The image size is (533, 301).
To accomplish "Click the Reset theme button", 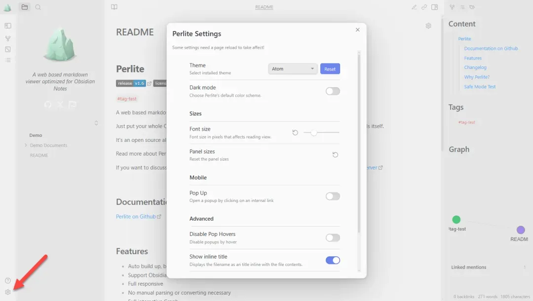I will point(330,69).
